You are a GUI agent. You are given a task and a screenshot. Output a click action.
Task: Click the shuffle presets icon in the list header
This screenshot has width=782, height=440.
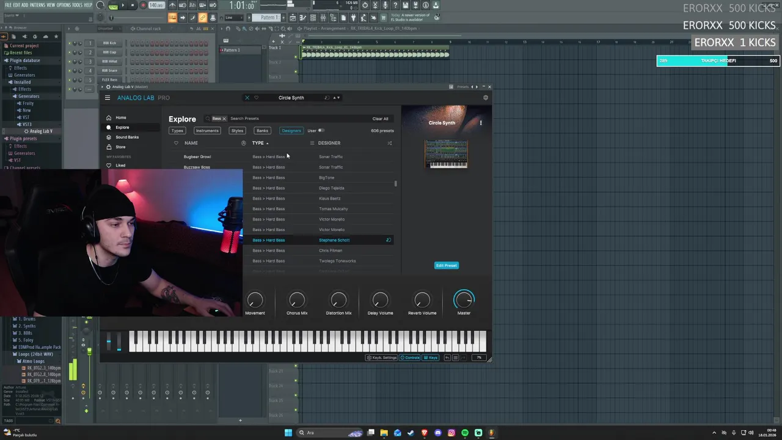tap(389, 143)
